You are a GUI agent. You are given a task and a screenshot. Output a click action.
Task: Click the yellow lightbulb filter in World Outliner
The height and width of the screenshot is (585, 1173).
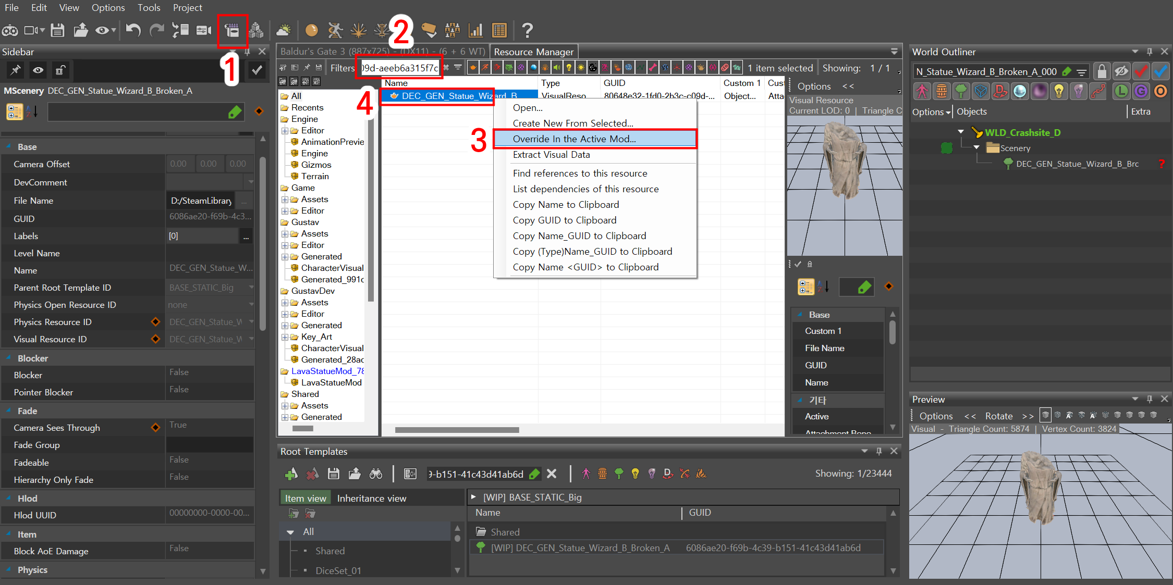click(x=1059, y=92)
